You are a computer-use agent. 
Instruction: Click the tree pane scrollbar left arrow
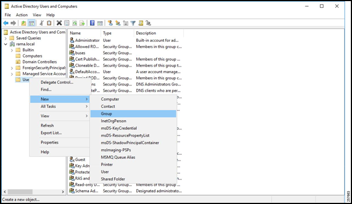tap(5, 192)
